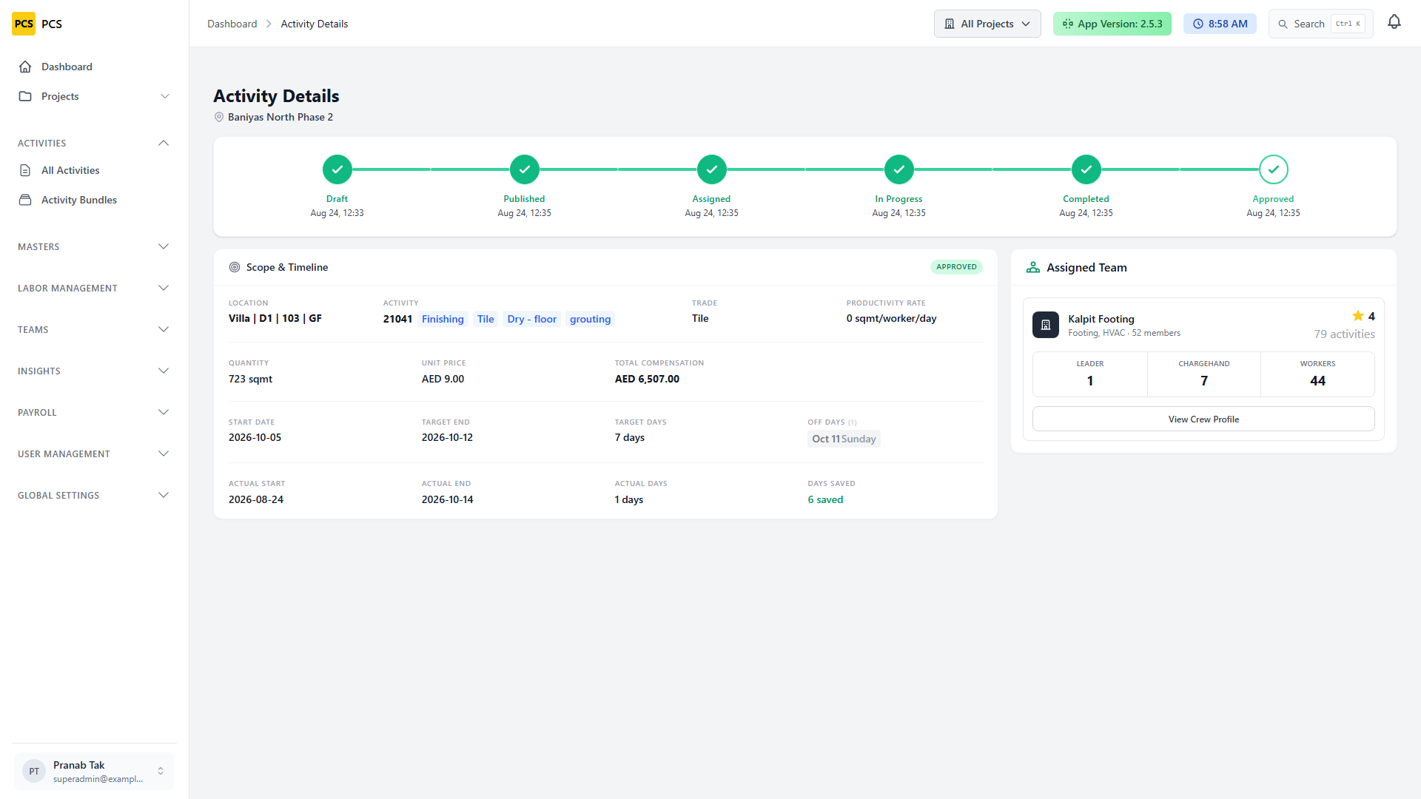1421x799 pixels.
Task: Expand the User Management section
Action: pyautogui.click(x=94, y=454)
